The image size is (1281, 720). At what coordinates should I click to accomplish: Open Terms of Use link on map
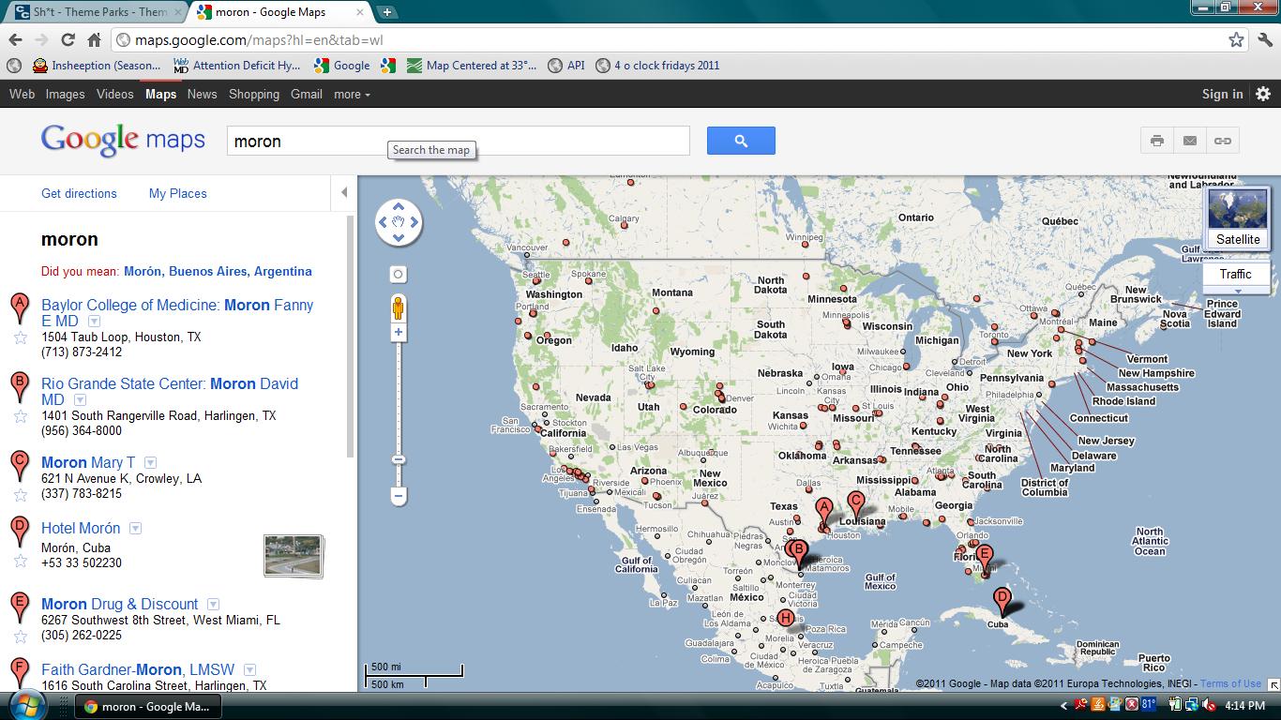coord(1230,683)
